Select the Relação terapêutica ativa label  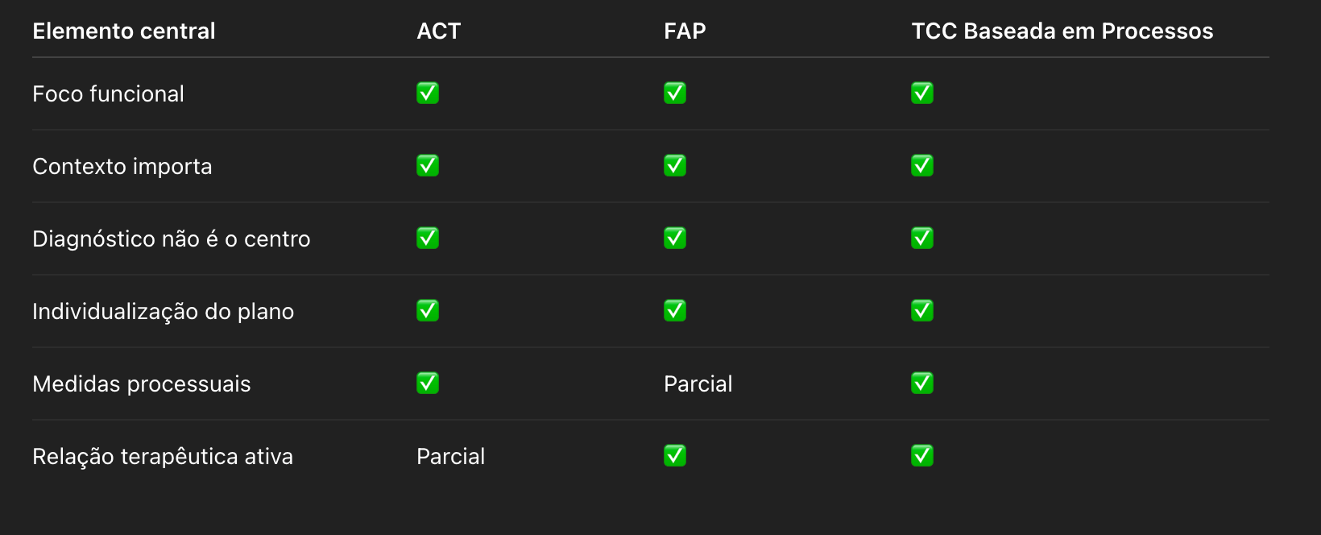(x=163, y=457)
